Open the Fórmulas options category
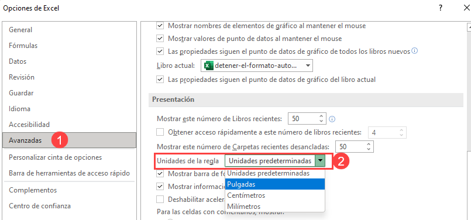The image size is (471, 220). [23, 46]
